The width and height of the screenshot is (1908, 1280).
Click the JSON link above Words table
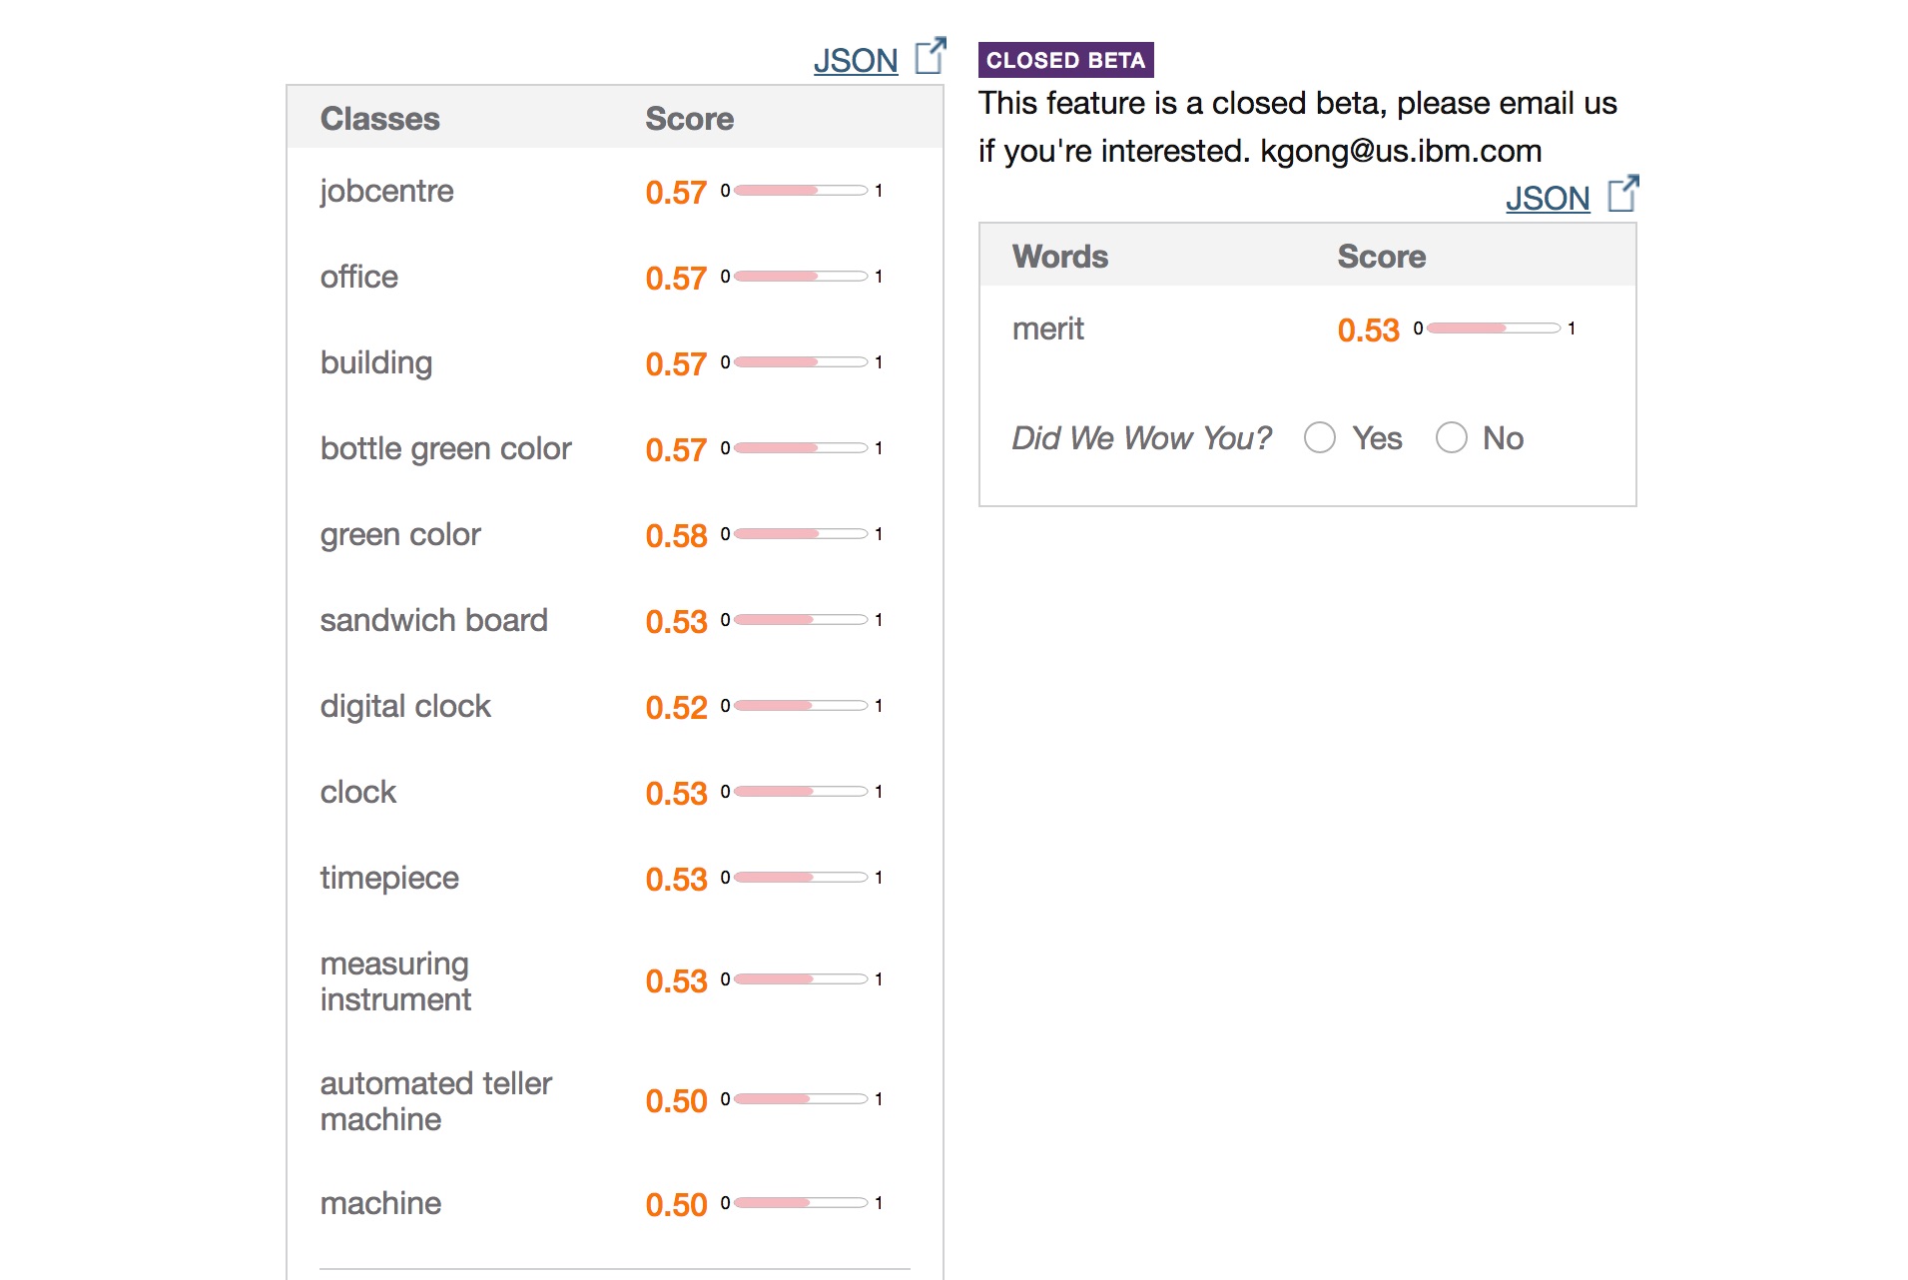coord(1547,199)
